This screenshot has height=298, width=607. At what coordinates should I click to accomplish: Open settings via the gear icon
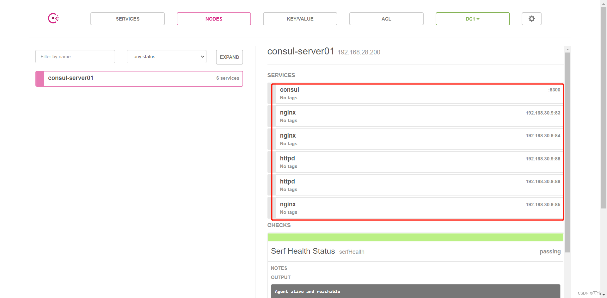531,19
